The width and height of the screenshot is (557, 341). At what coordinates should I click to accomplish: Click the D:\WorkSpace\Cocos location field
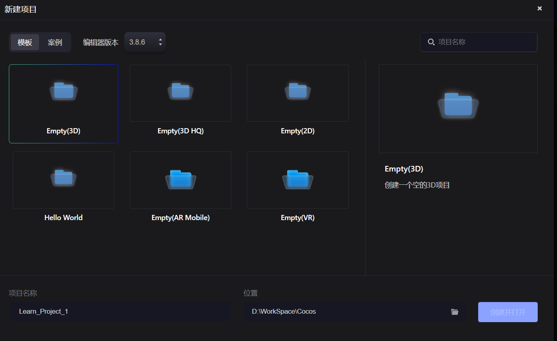point(355,312)
